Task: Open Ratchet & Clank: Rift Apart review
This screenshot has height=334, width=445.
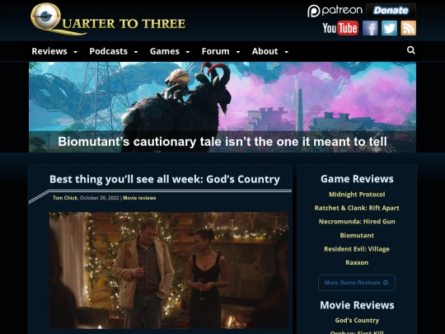Action: pyautogui.click(x=357, y=208)
